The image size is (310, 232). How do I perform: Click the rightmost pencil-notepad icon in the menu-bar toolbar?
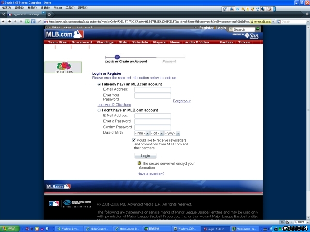[269, 9]
